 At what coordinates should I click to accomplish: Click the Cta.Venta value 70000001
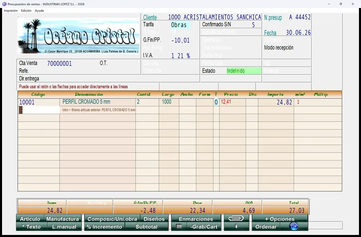pos(59,63)
